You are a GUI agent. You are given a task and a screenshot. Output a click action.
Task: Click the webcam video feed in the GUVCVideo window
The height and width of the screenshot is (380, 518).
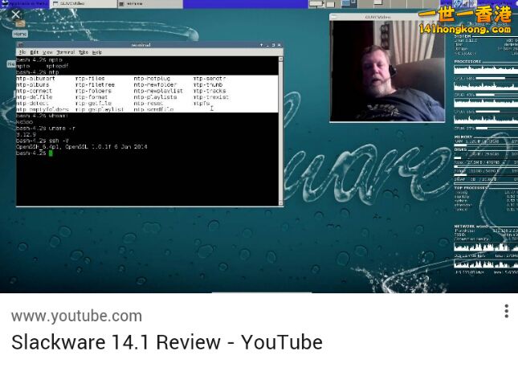click(x=387, y=71)
